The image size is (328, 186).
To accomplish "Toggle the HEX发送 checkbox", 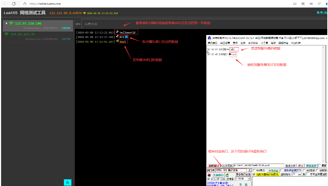I will coord(304,170).
